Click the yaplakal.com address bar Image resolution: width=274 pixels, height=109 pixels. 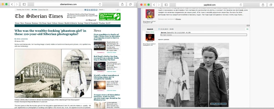(209, 5)
